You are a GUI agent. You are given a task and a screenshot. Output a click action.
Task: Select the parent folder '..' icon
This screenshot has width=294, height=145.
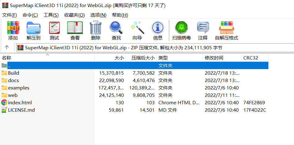coord(4,66)
